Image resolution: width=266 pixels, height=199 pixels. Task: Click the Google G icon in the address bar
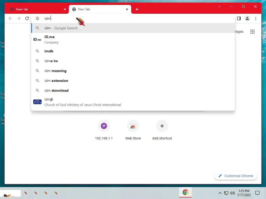pos(37,18)
